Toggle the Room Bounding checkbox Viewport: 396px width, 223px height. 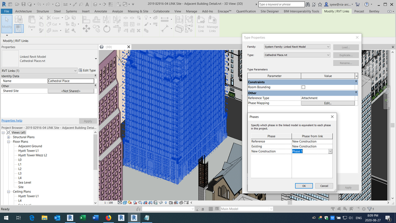(x=303, y=87)
